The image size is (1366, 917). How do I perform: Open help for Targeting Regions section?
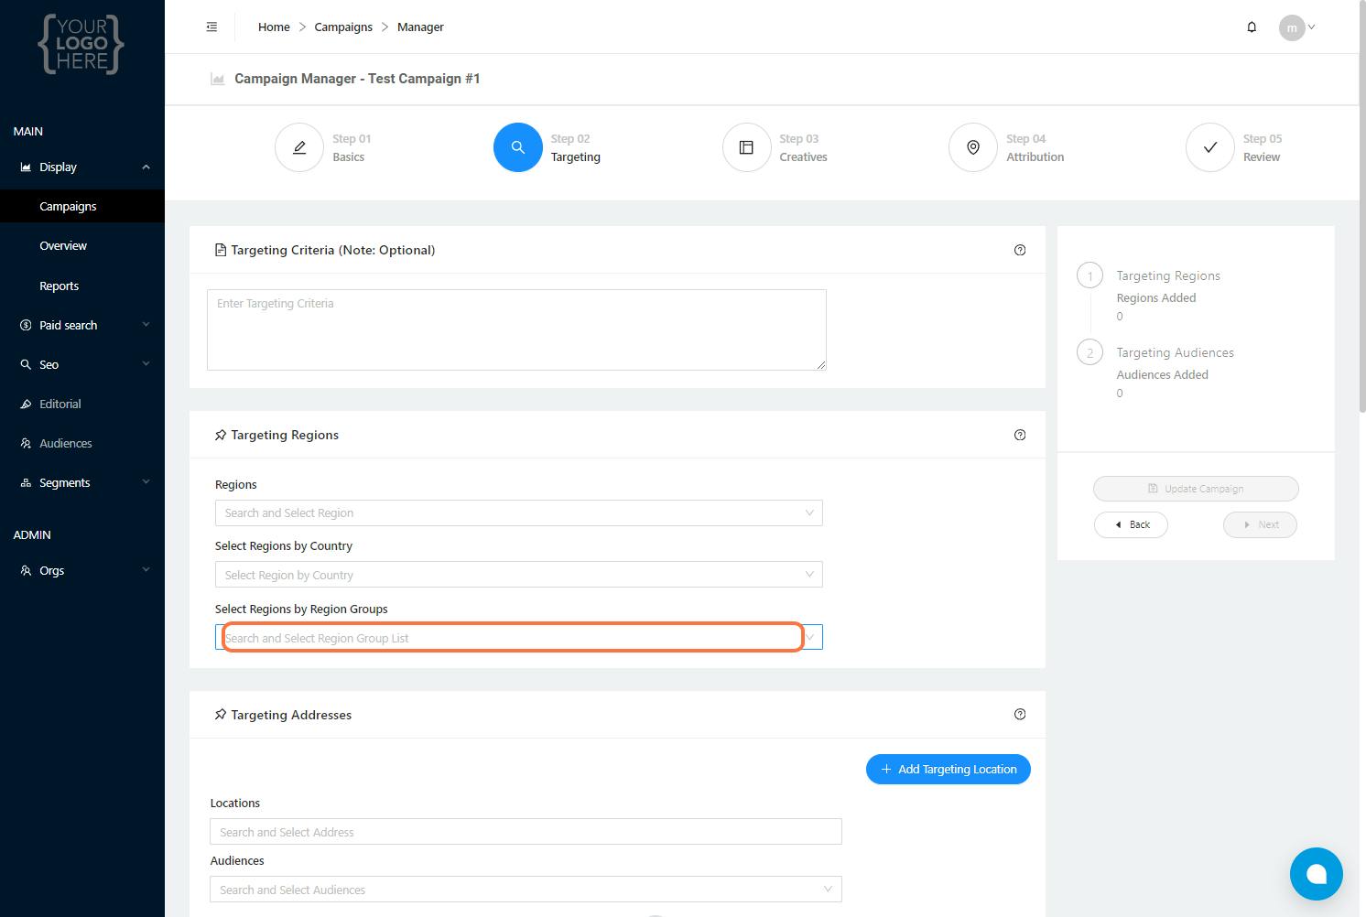1020,435
